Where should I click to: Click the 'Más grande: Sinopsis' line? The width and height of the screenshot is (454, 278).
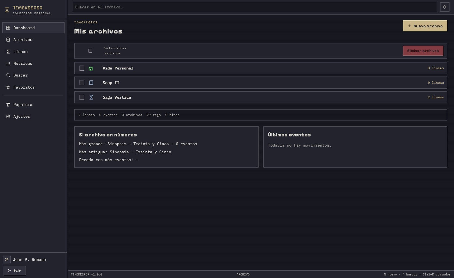coord(138,144)
